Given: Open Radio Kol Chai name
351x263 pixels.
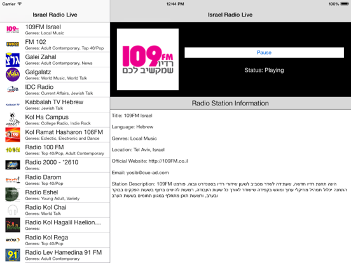Looking at the screenshot, I should [x=46, y=207].
